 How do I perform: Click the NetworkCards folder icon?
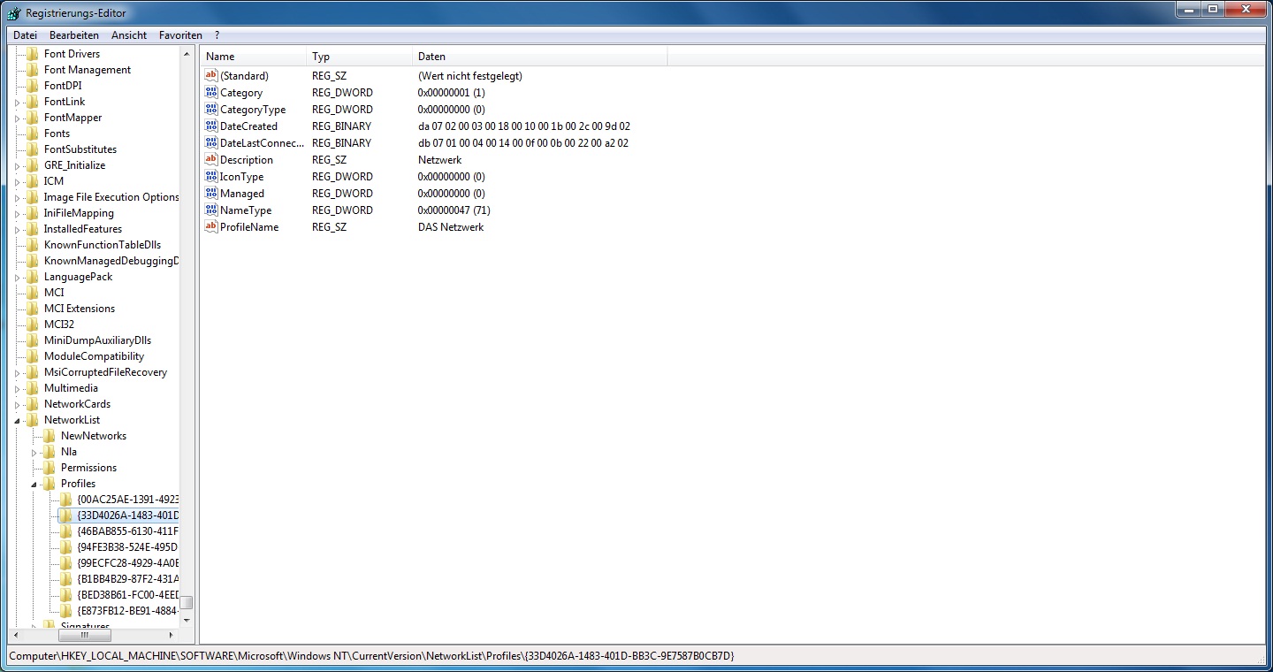(x=33, y=404)
